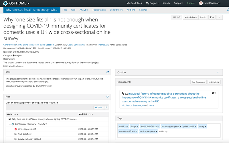This screenshot has width=229, height=143.
Task: Remove the immunity passports tag
Action: (x=180, y=126)
